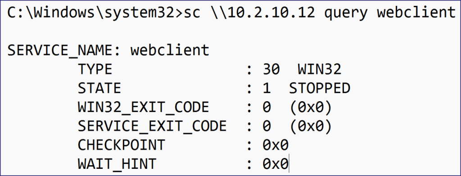
Task: Click webclient value after SERVICE_NAME
Action: [x=170, y=50]
